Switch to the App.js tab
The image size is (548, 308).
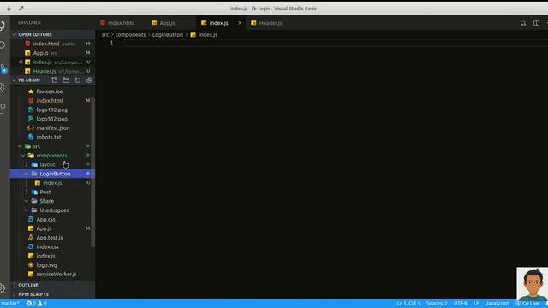(167, 23)
